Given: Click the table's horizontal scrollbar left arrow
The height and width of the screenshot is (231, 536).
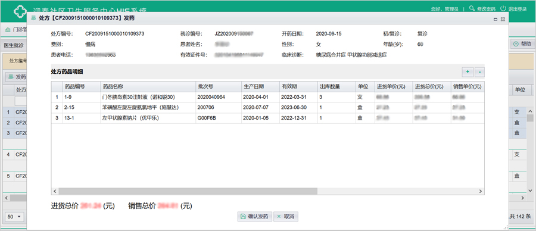Looking at the screenshot, I should coord(55,191).
